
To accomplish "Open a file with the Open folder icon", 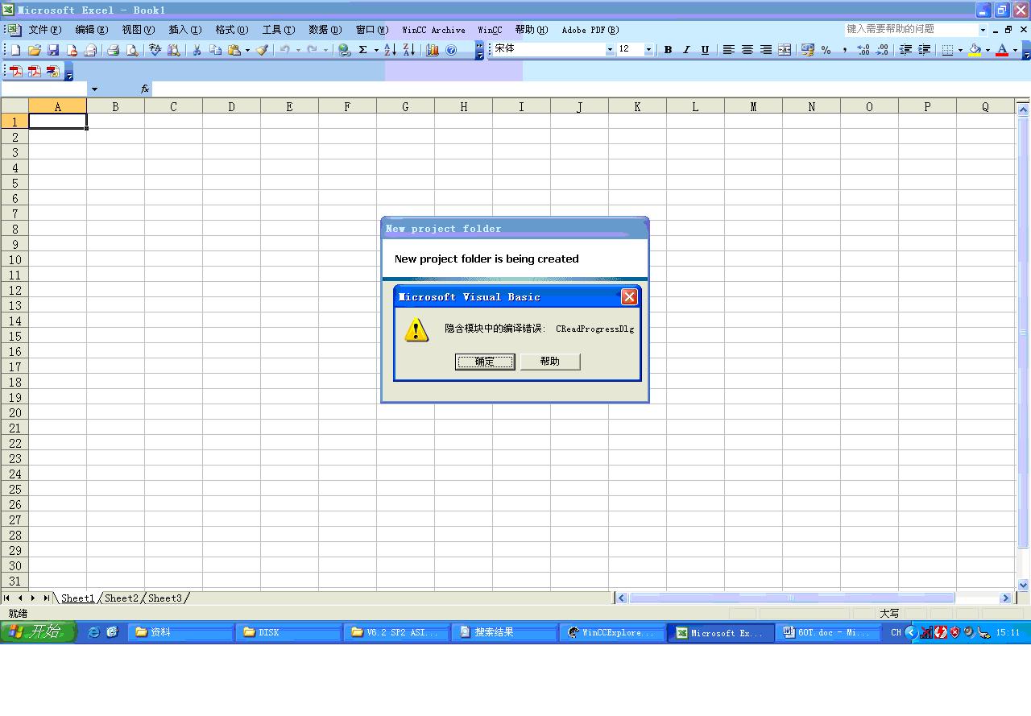I will [35, 50].
